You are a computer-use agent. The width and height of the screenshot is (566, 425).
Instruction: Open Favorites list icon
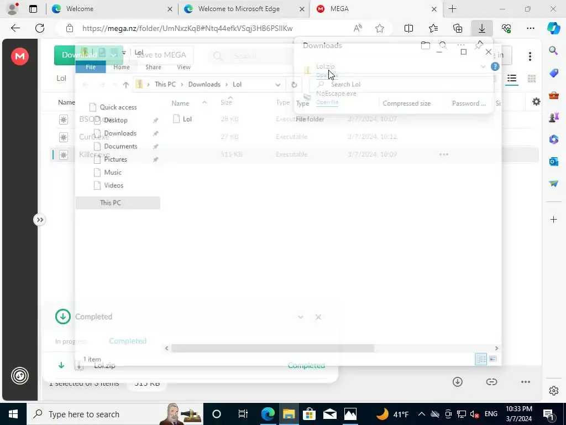433,28
